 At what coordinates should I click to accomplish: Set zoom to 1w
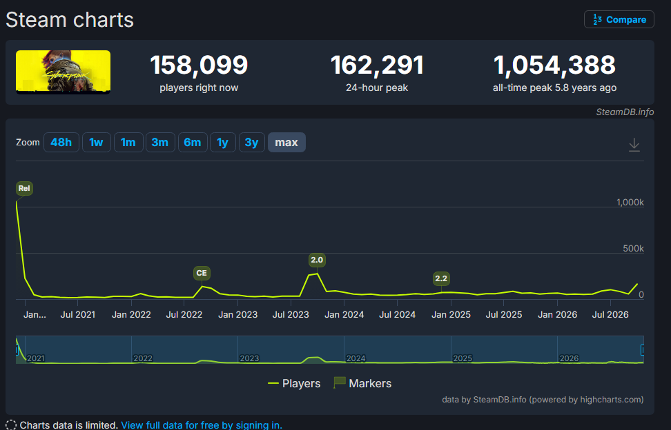(x=96, y=142)
